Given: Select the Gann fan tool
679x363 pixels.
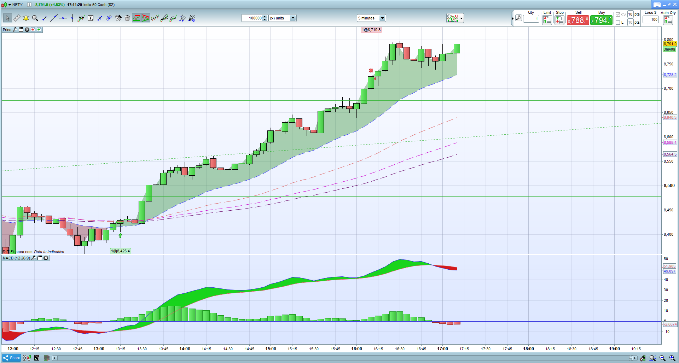Looking at the screenshot, I should (x=192, y=18).
